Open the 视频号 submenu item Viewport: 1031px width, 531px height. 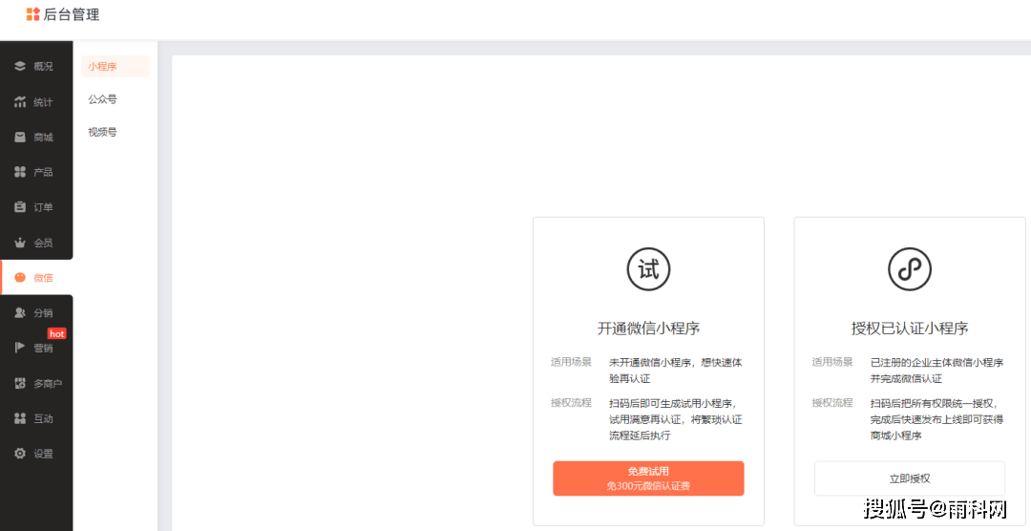click(102, 132)
